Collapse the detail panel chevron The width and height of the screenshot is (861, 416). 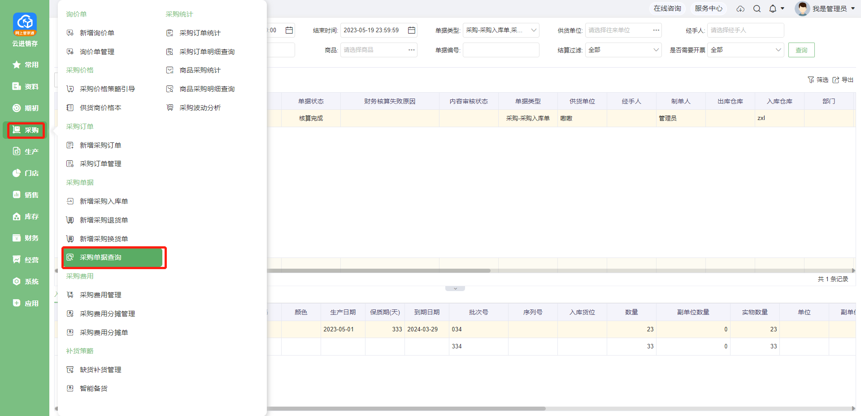(455, 288)
